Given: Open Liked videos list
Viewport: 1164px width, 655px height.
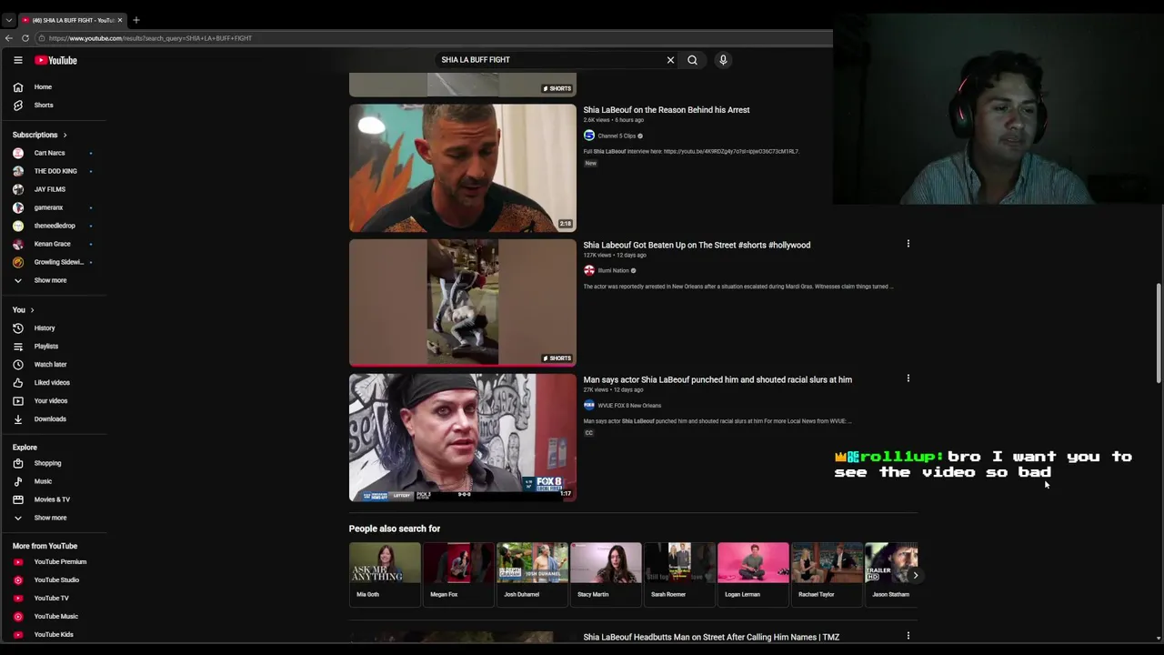Looking at the screenshot, I should click(54, 383).
